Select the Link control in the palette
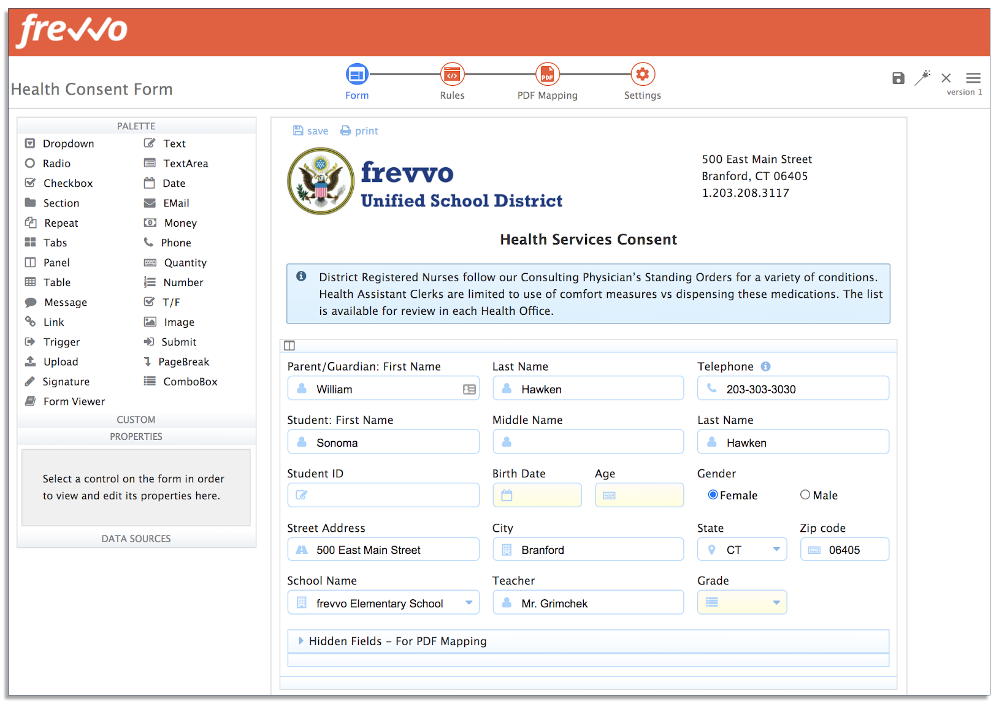Screen dimensions: 999x704 point(44,322)
